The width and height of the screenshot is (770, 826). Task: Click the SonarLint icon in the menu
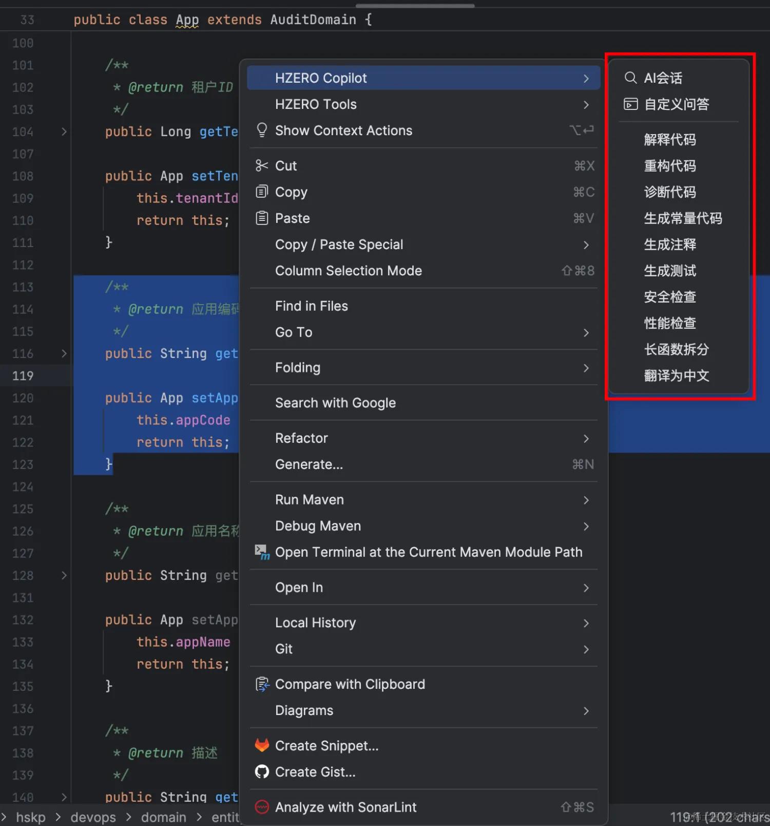(x=262, y=807)
